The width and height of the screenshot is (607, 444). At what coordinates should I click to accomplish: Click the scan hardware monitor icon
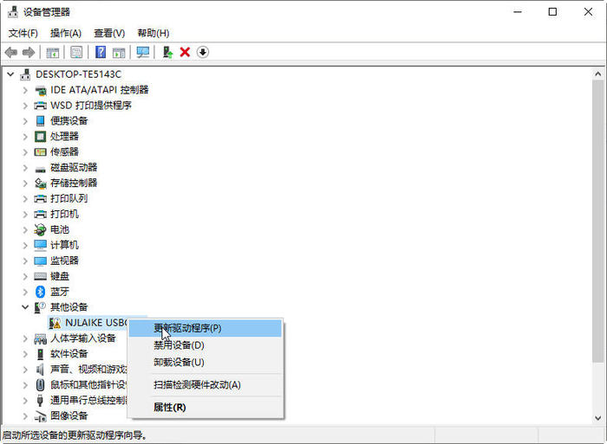[143, 52]
